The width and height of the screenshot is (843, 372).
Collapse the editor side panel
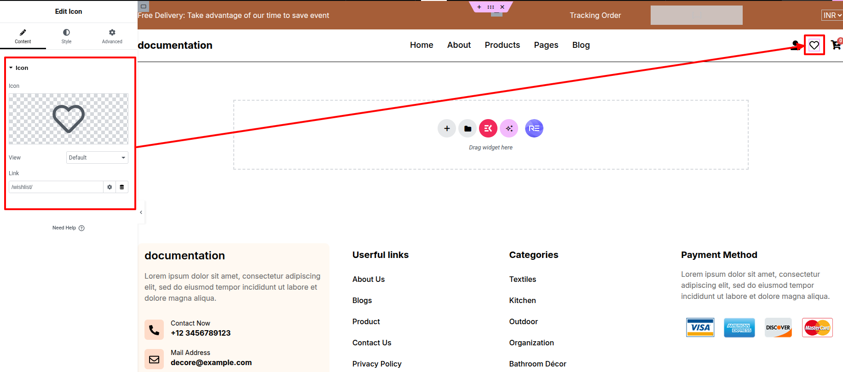click(141, 212)
